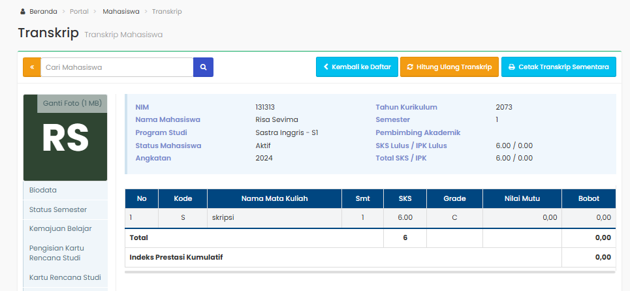This screenshot has height=291, width=630.
Task: Open Kemajuan Belajar in sidebar
Action: [x=65, y=229]
